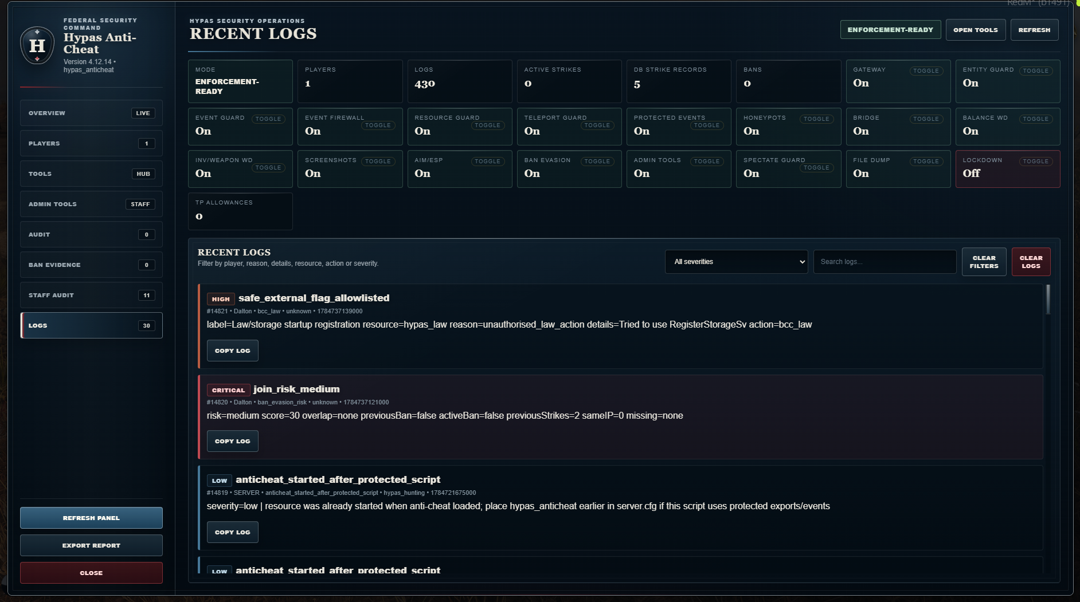Click the Open Tools button
The width and height of the screenshot is (1080, 602).
coord(975,30)
